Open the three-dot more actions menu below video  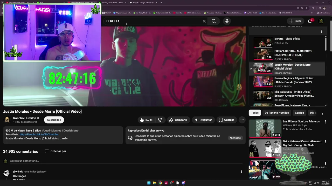pos(242,120)
